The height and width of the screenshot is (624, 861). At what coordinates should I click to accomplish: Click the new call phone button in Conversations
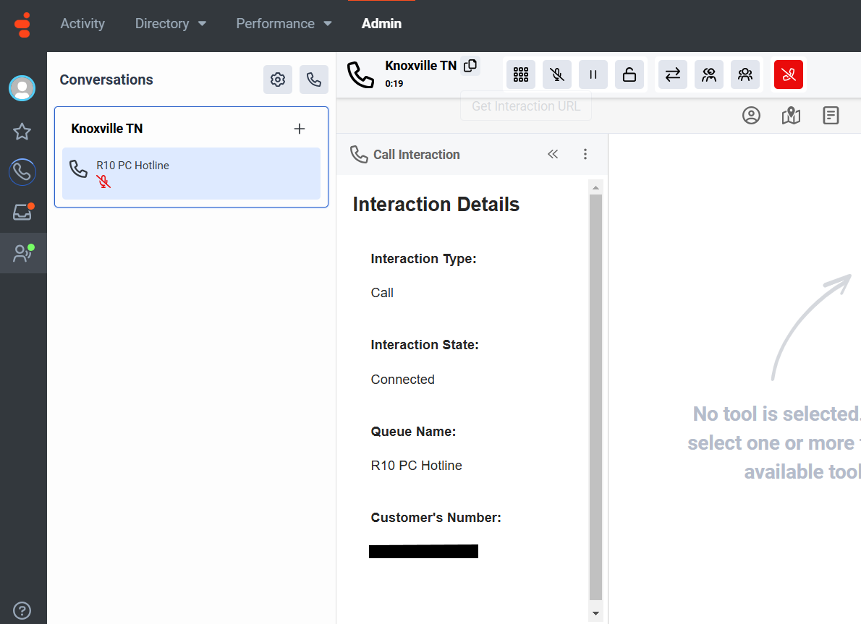click(x=313, y=80)
